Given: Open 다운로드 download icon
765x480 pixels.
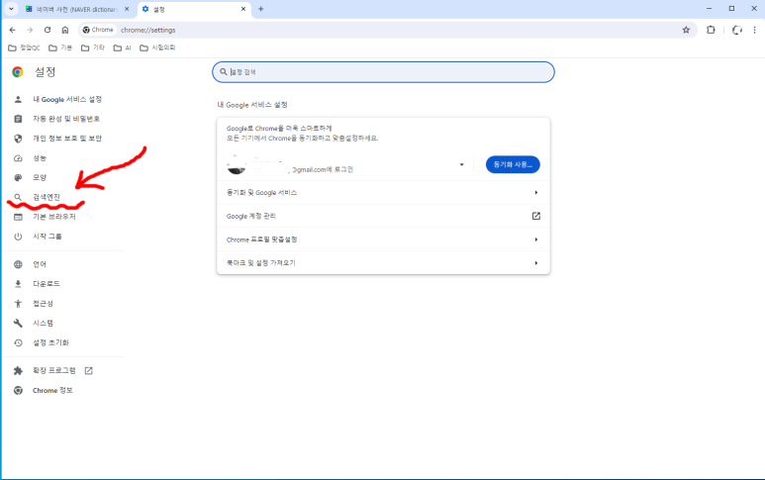Looking at the screenshot, I should (x=18, y=284).
